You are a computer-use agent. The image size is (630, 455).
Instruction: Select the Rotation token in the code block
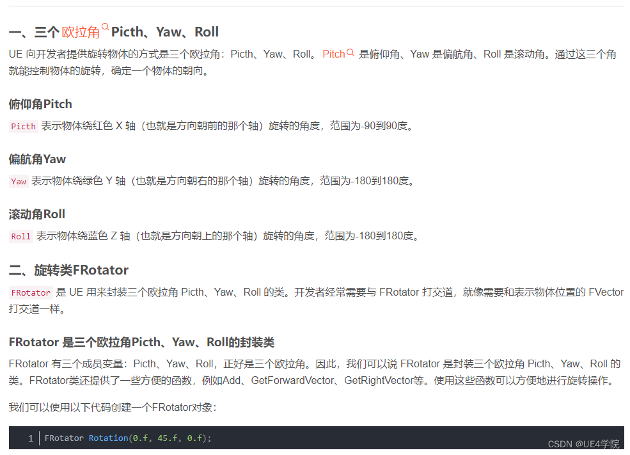point(107,438)
